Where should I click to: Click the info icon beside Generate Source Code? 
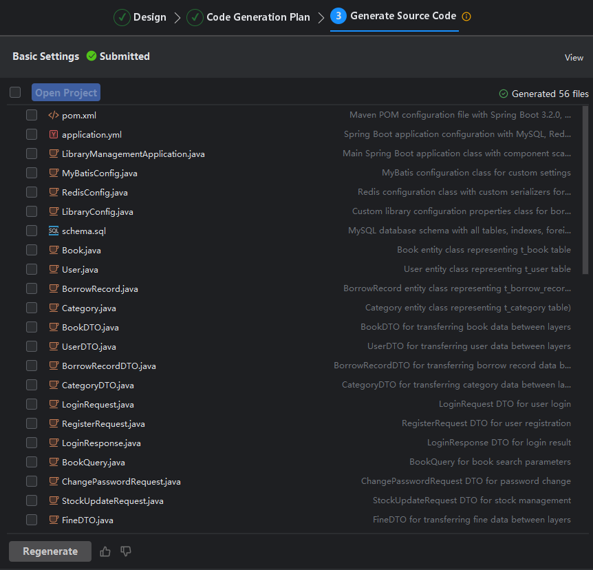pyautogui.click(x=467, y=17)
